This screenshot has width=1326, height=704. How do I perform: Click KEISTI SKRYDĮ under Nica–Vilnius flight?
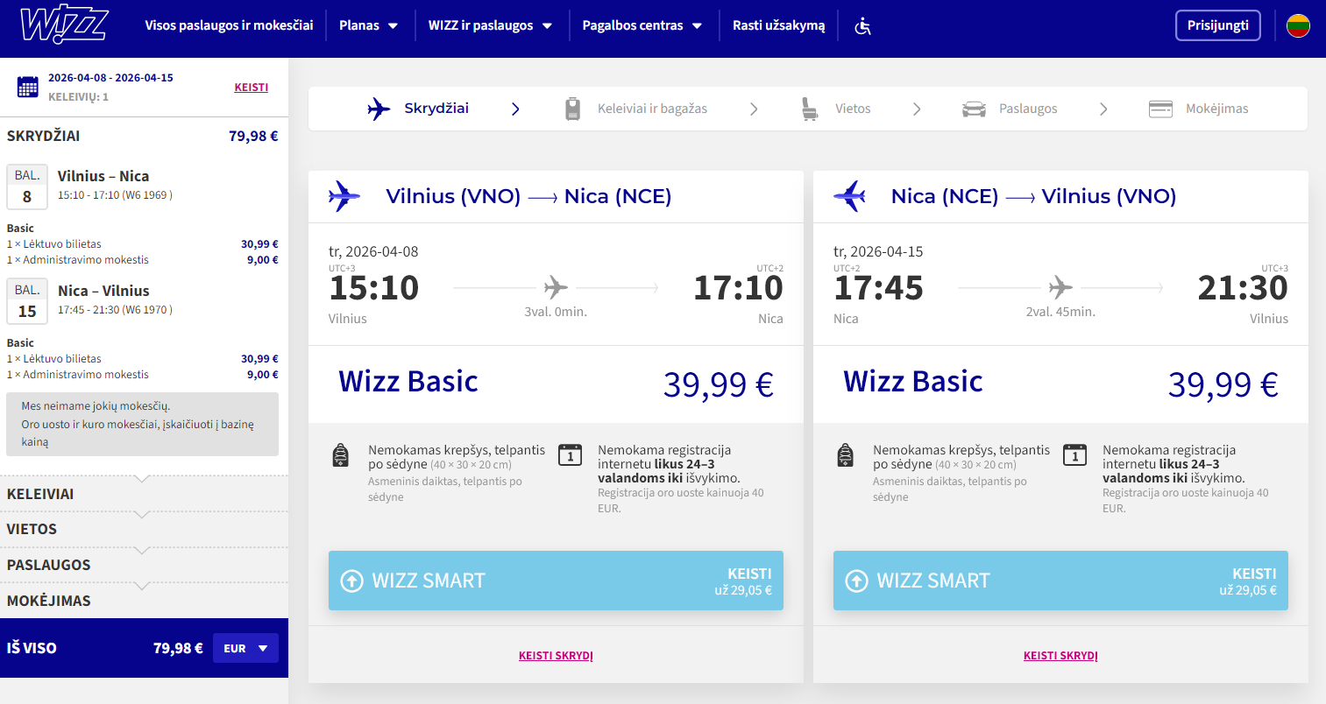[x=1060, y=656]
